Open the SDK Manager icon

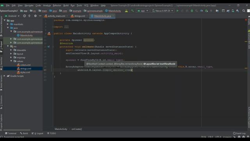click(237, 11)
